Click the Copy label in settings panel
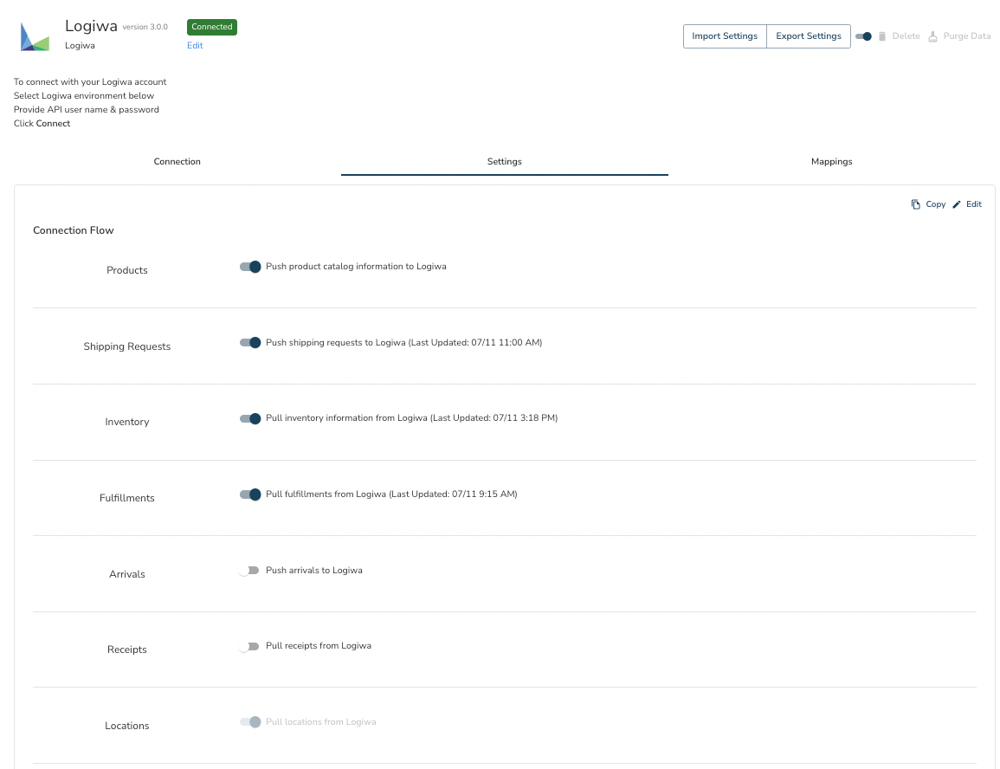 936,204
